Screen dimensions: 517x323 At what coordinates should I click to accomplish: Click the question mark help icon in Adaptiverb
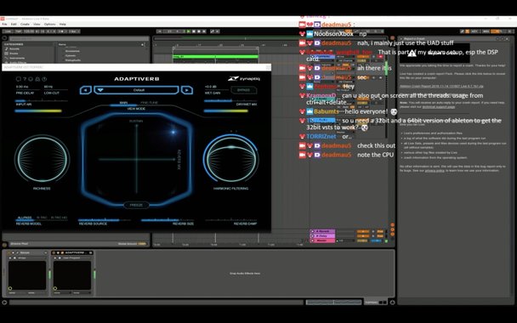[x=25, y=79]
